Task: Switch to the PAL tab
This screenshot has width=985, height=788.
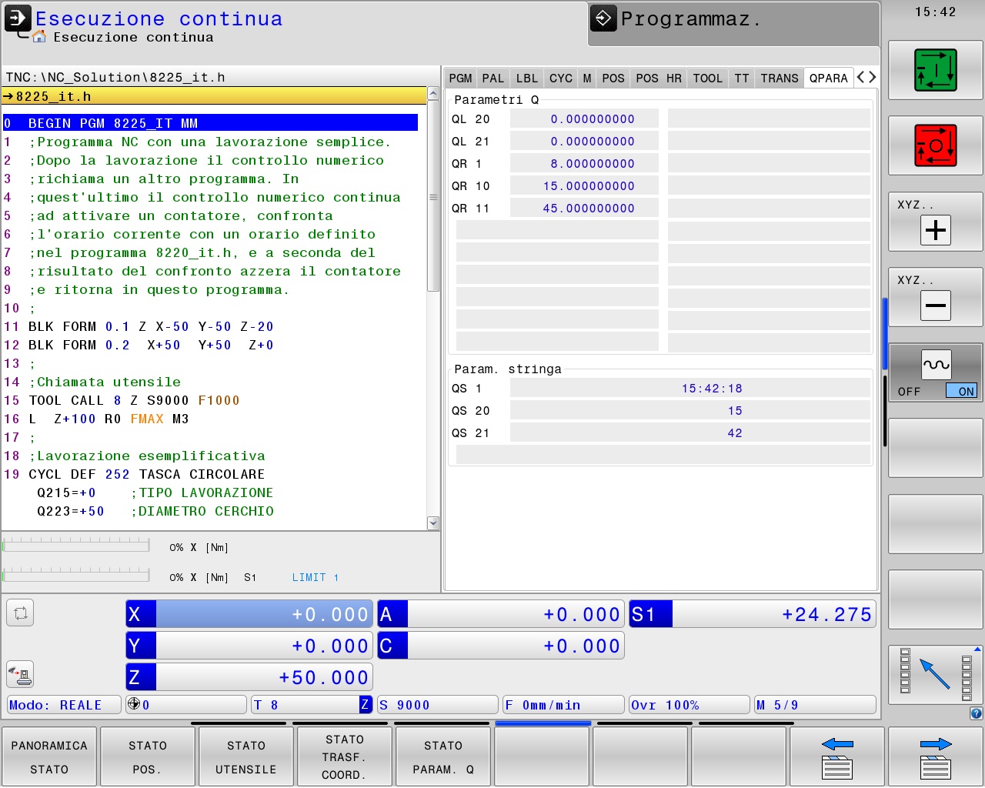Action: 493,78
